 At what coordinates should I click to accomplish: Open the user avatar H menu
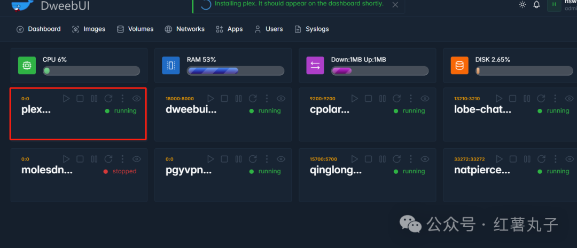(554, 4)
